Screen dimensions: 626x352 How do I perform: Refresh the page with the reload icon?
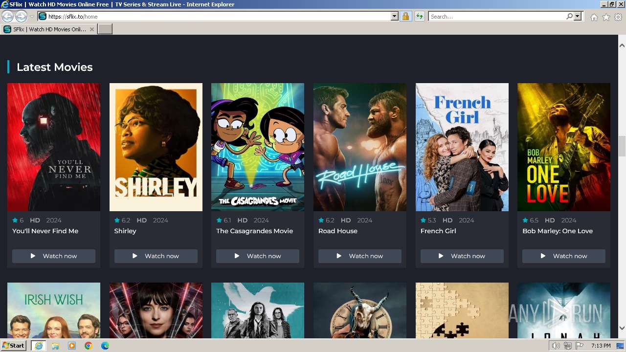click(419, 17)
